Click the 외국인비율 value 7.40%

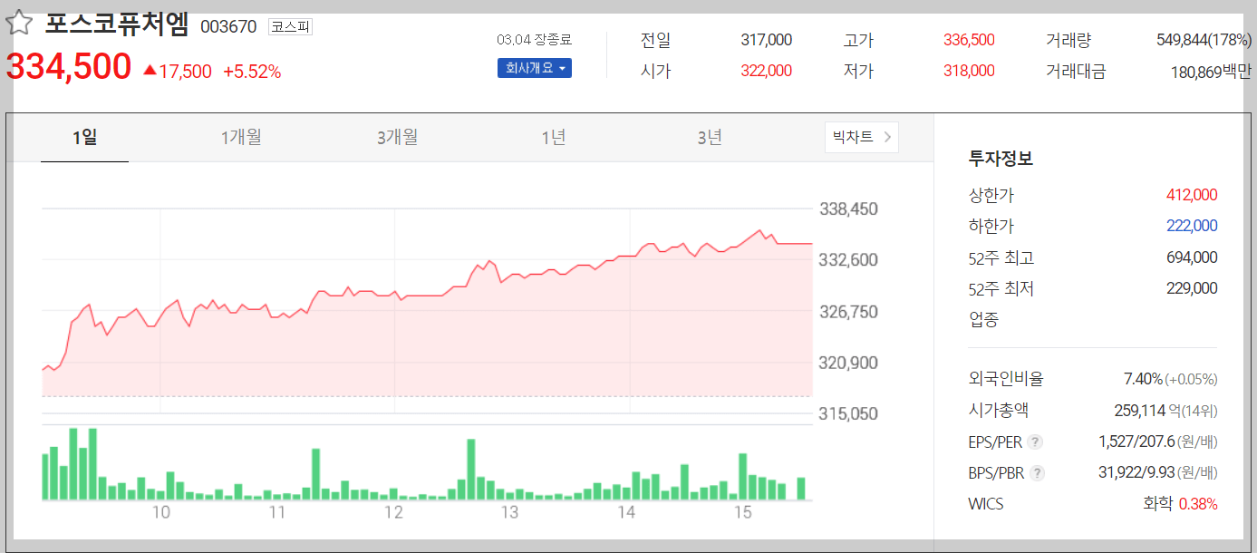1142,379
